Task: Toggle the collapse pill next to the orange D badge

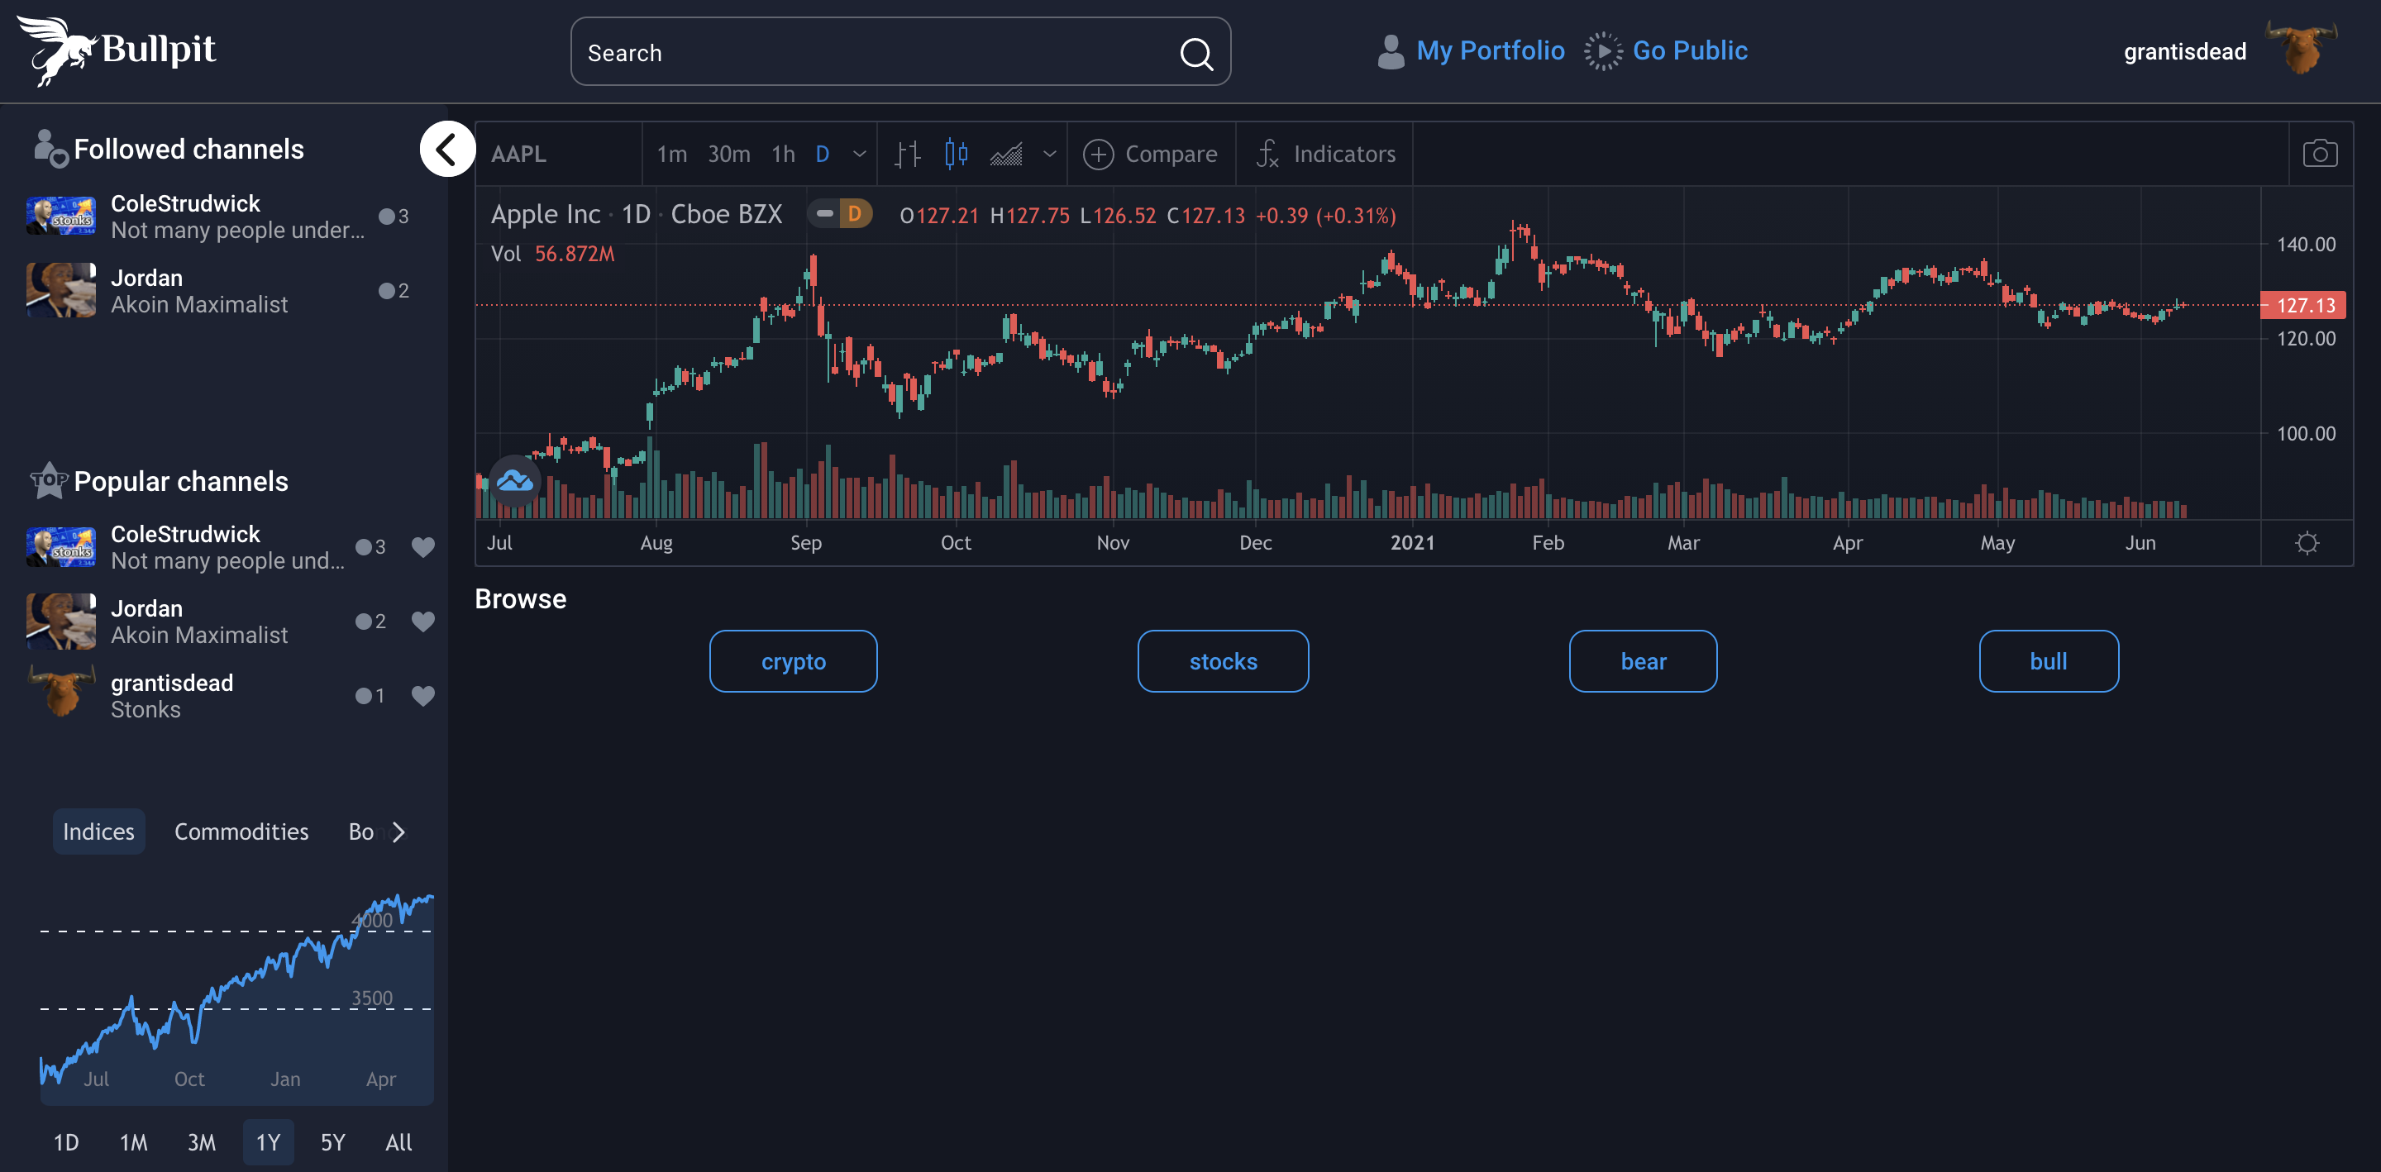Action: coord(823,214)
